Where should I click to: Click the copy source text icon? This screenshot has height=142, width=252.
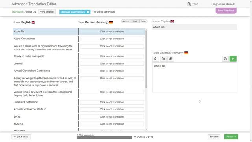click(x=156, y=59)
